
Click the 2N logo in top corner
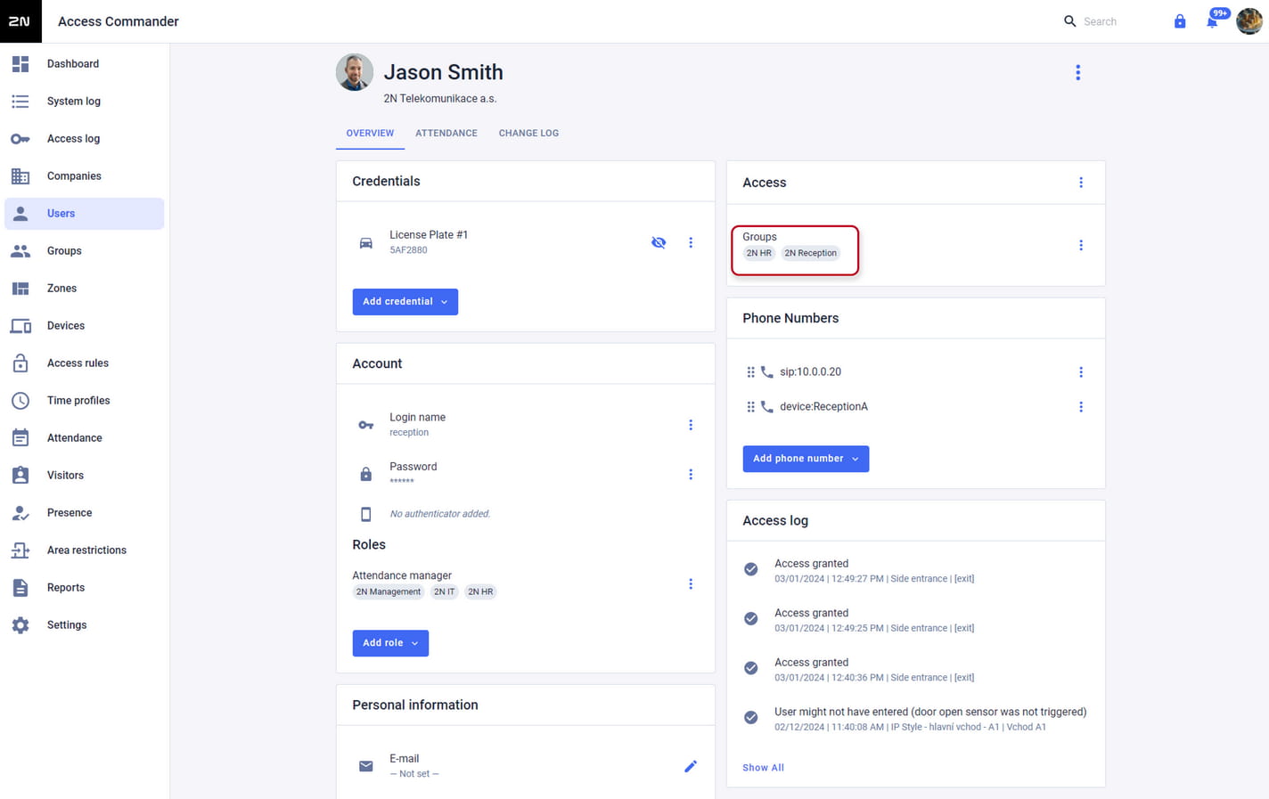[x=20, y=21]
